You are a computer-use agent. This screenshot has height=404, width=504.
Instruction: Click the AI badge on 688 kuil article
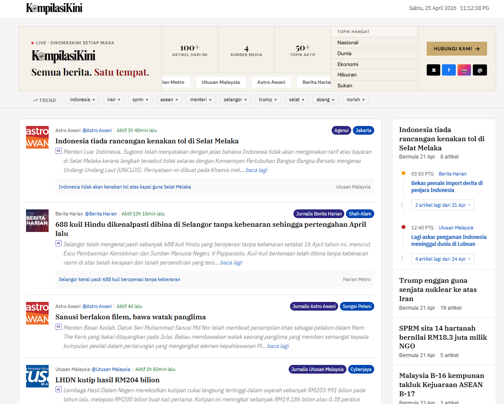coord(59,243)
